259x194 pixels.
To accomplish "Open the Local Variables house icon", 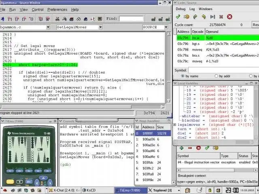I will coord(85,19).
